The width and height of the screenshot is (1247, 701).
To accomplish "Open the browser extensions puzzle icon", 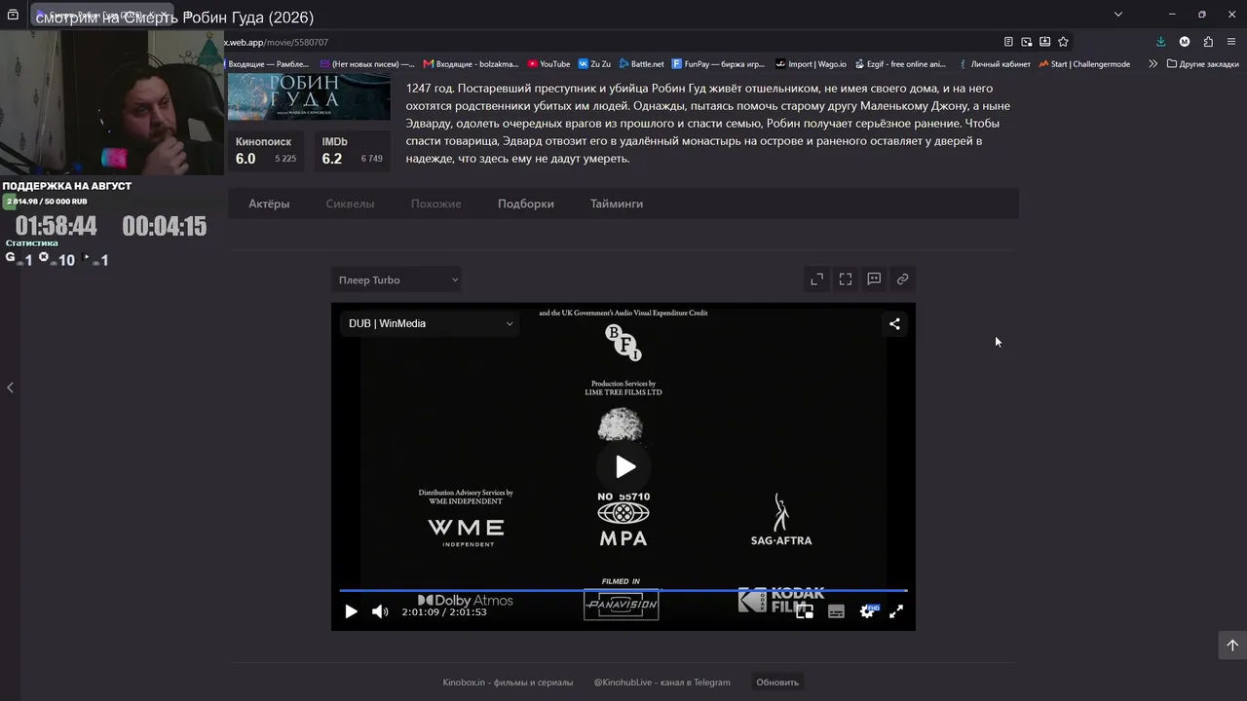I will 1208,42.
